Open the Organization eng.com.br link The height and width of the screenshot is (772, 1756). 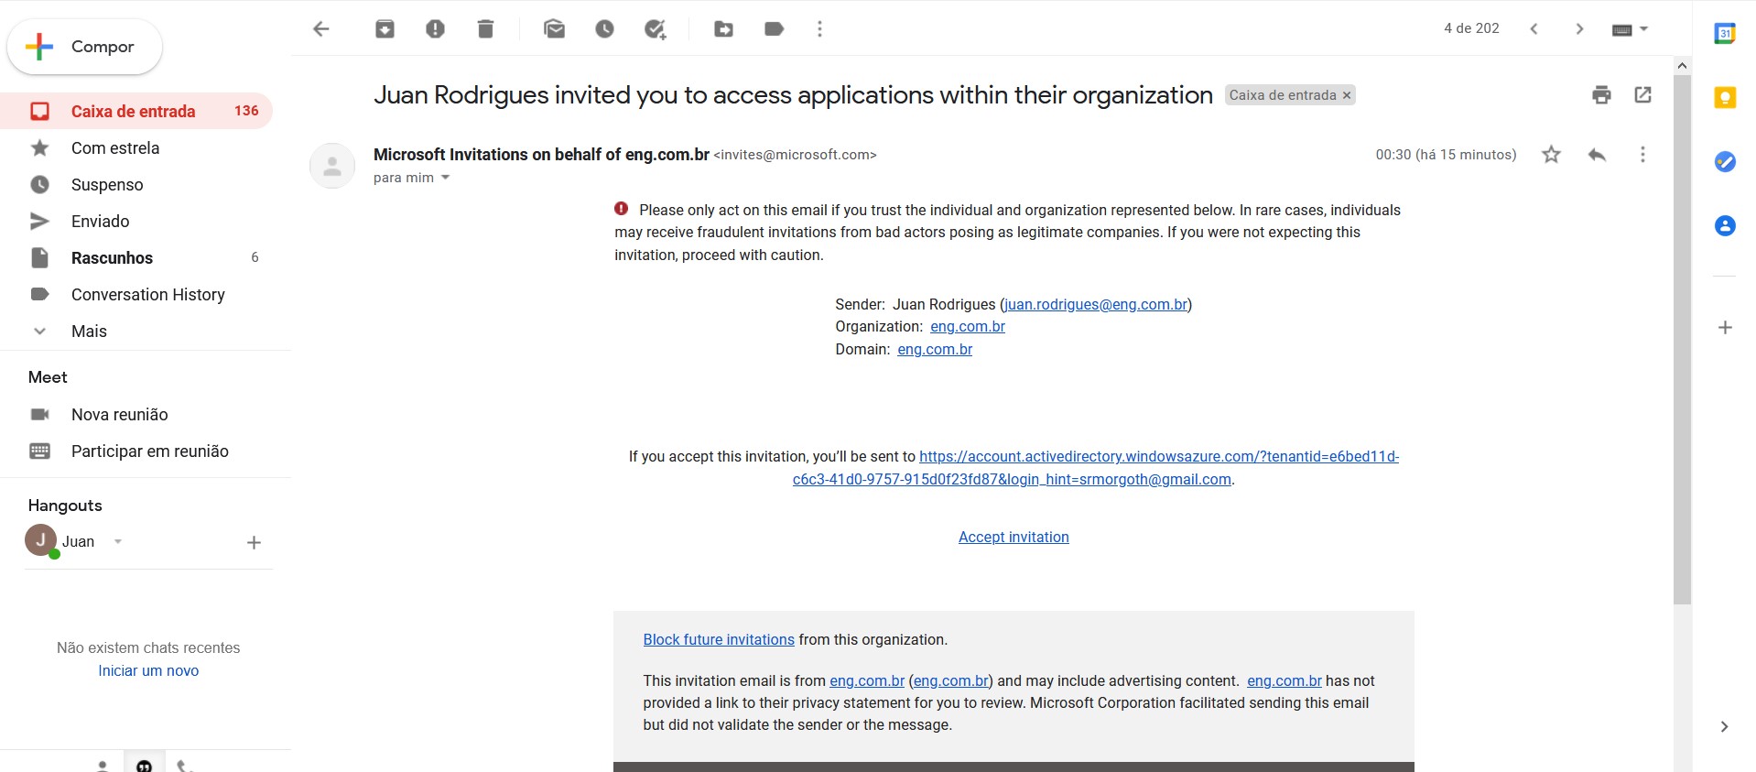968,326
